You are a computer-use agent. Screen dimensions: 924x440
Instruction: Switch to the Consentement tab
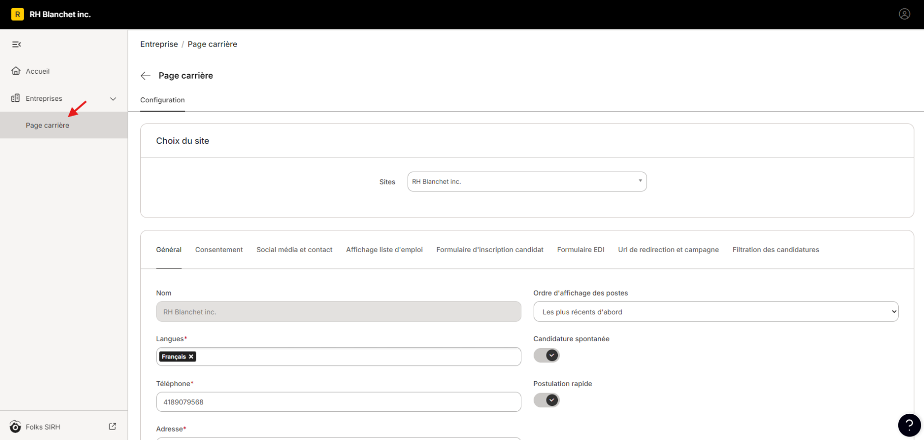coord(219,250)
